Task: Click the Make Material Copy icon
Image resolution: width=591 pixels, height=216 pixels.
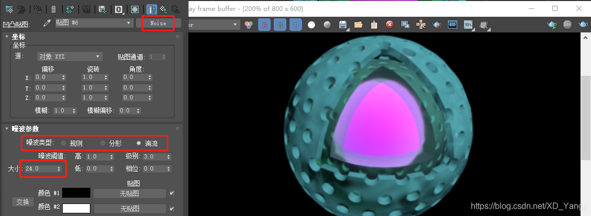Action: click(x=69, y=9)
